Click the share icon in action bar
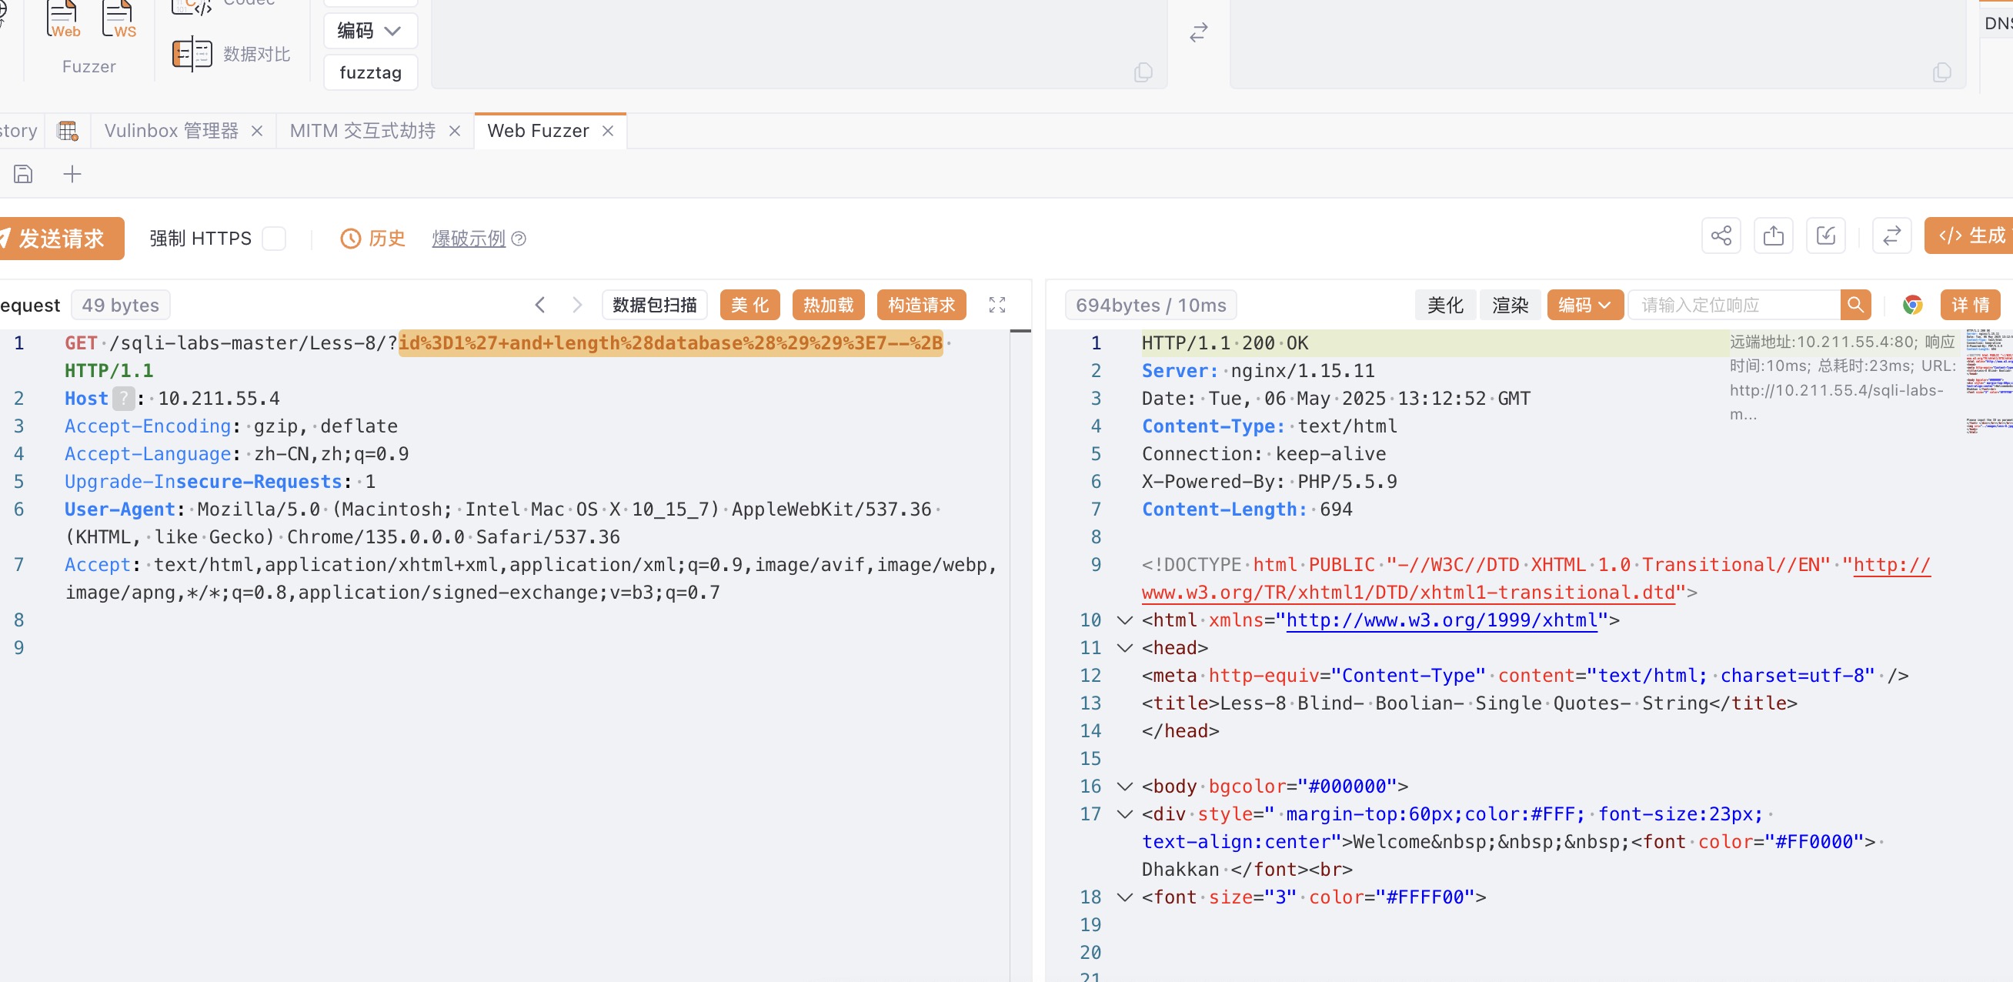2013x982 pixels. click(x=1721, y=236)
